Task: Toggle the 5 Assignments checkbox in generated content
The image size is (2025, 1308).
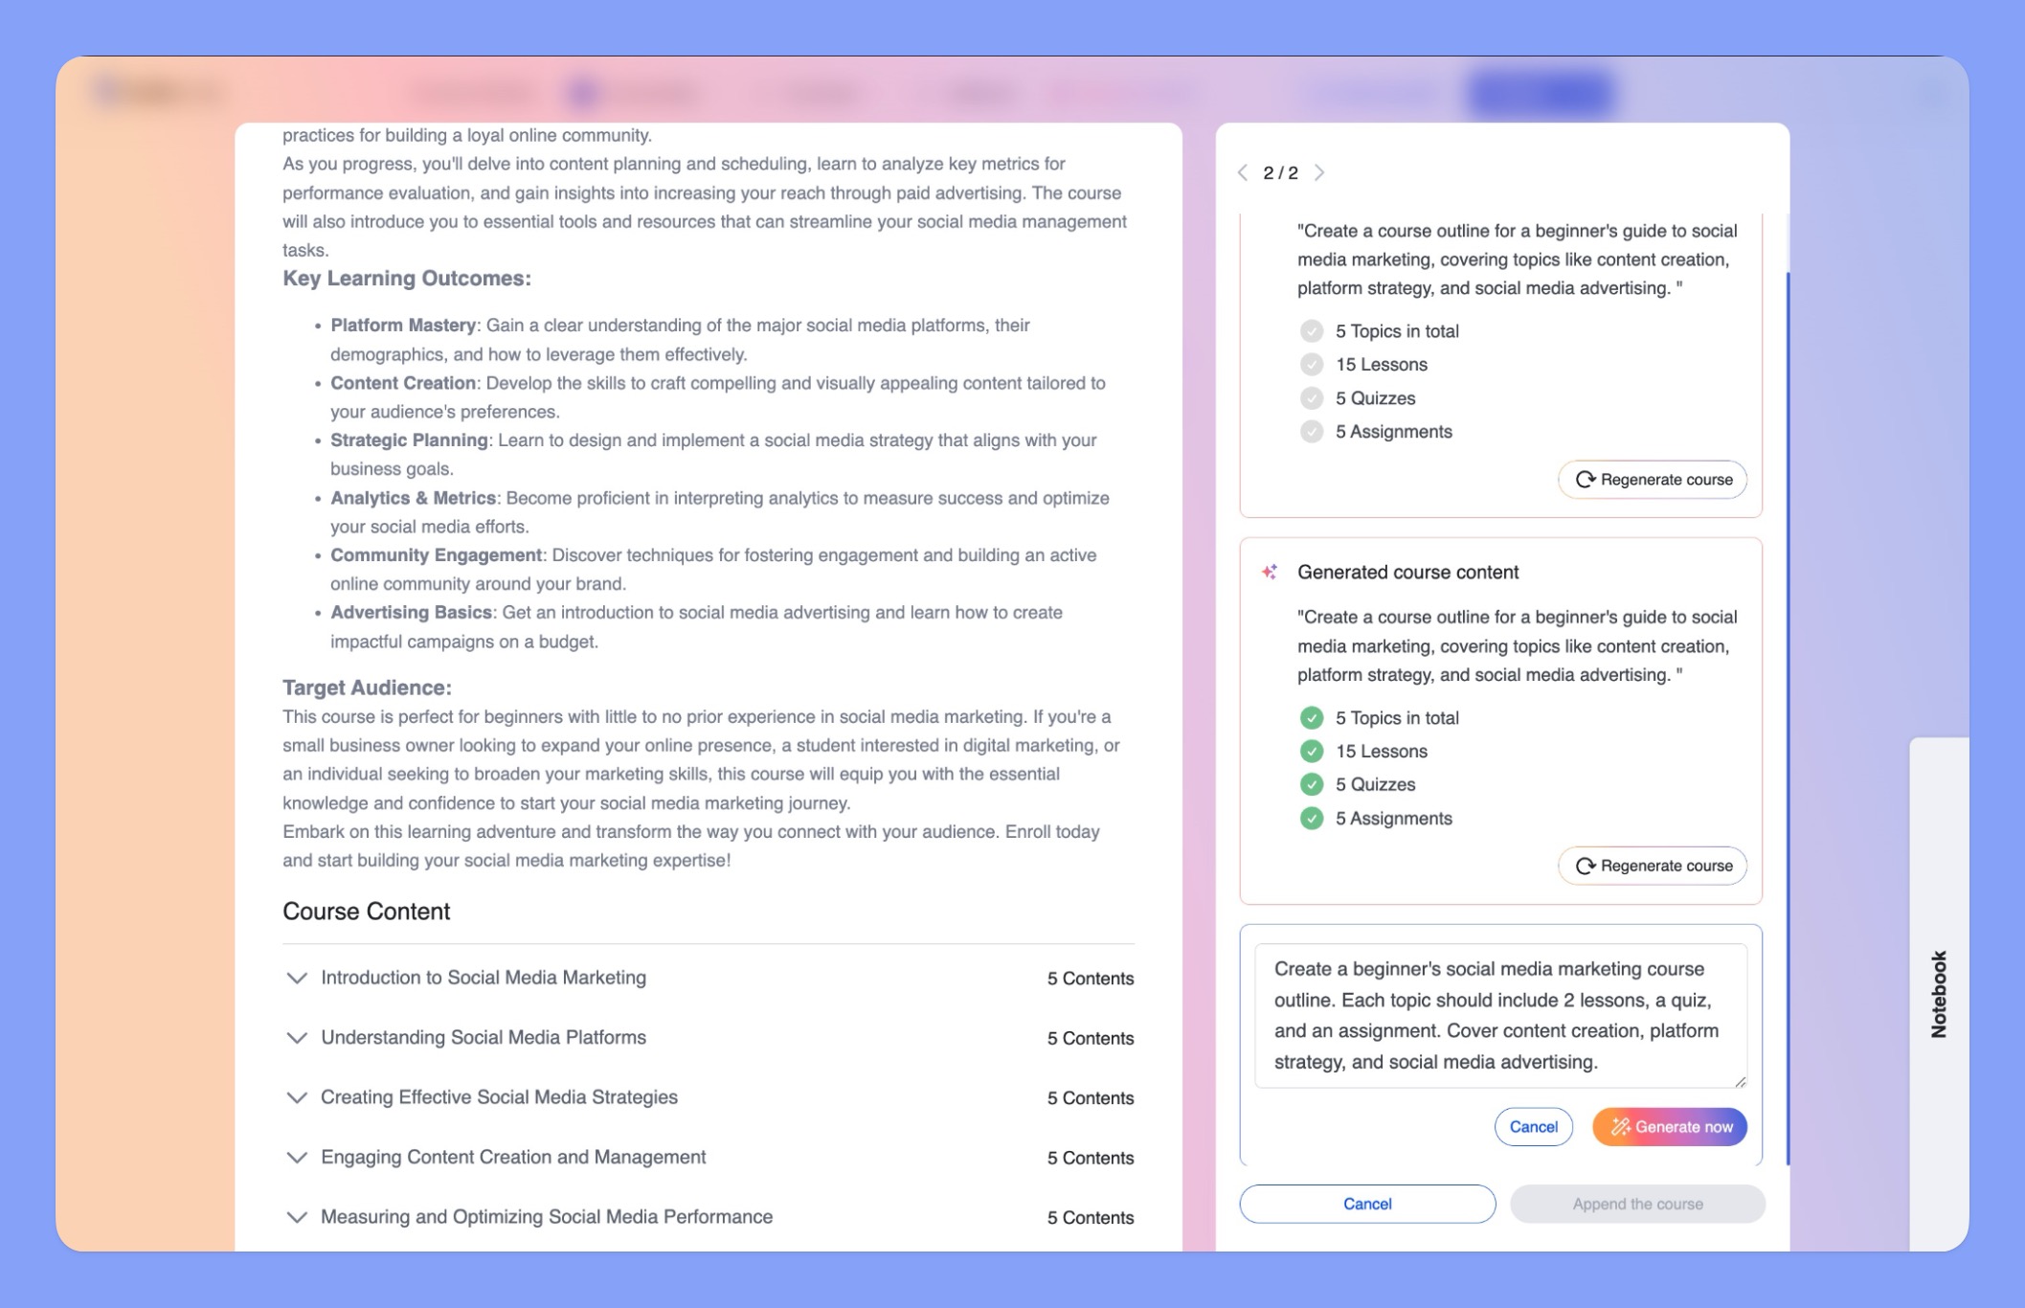Action: 1311,818
